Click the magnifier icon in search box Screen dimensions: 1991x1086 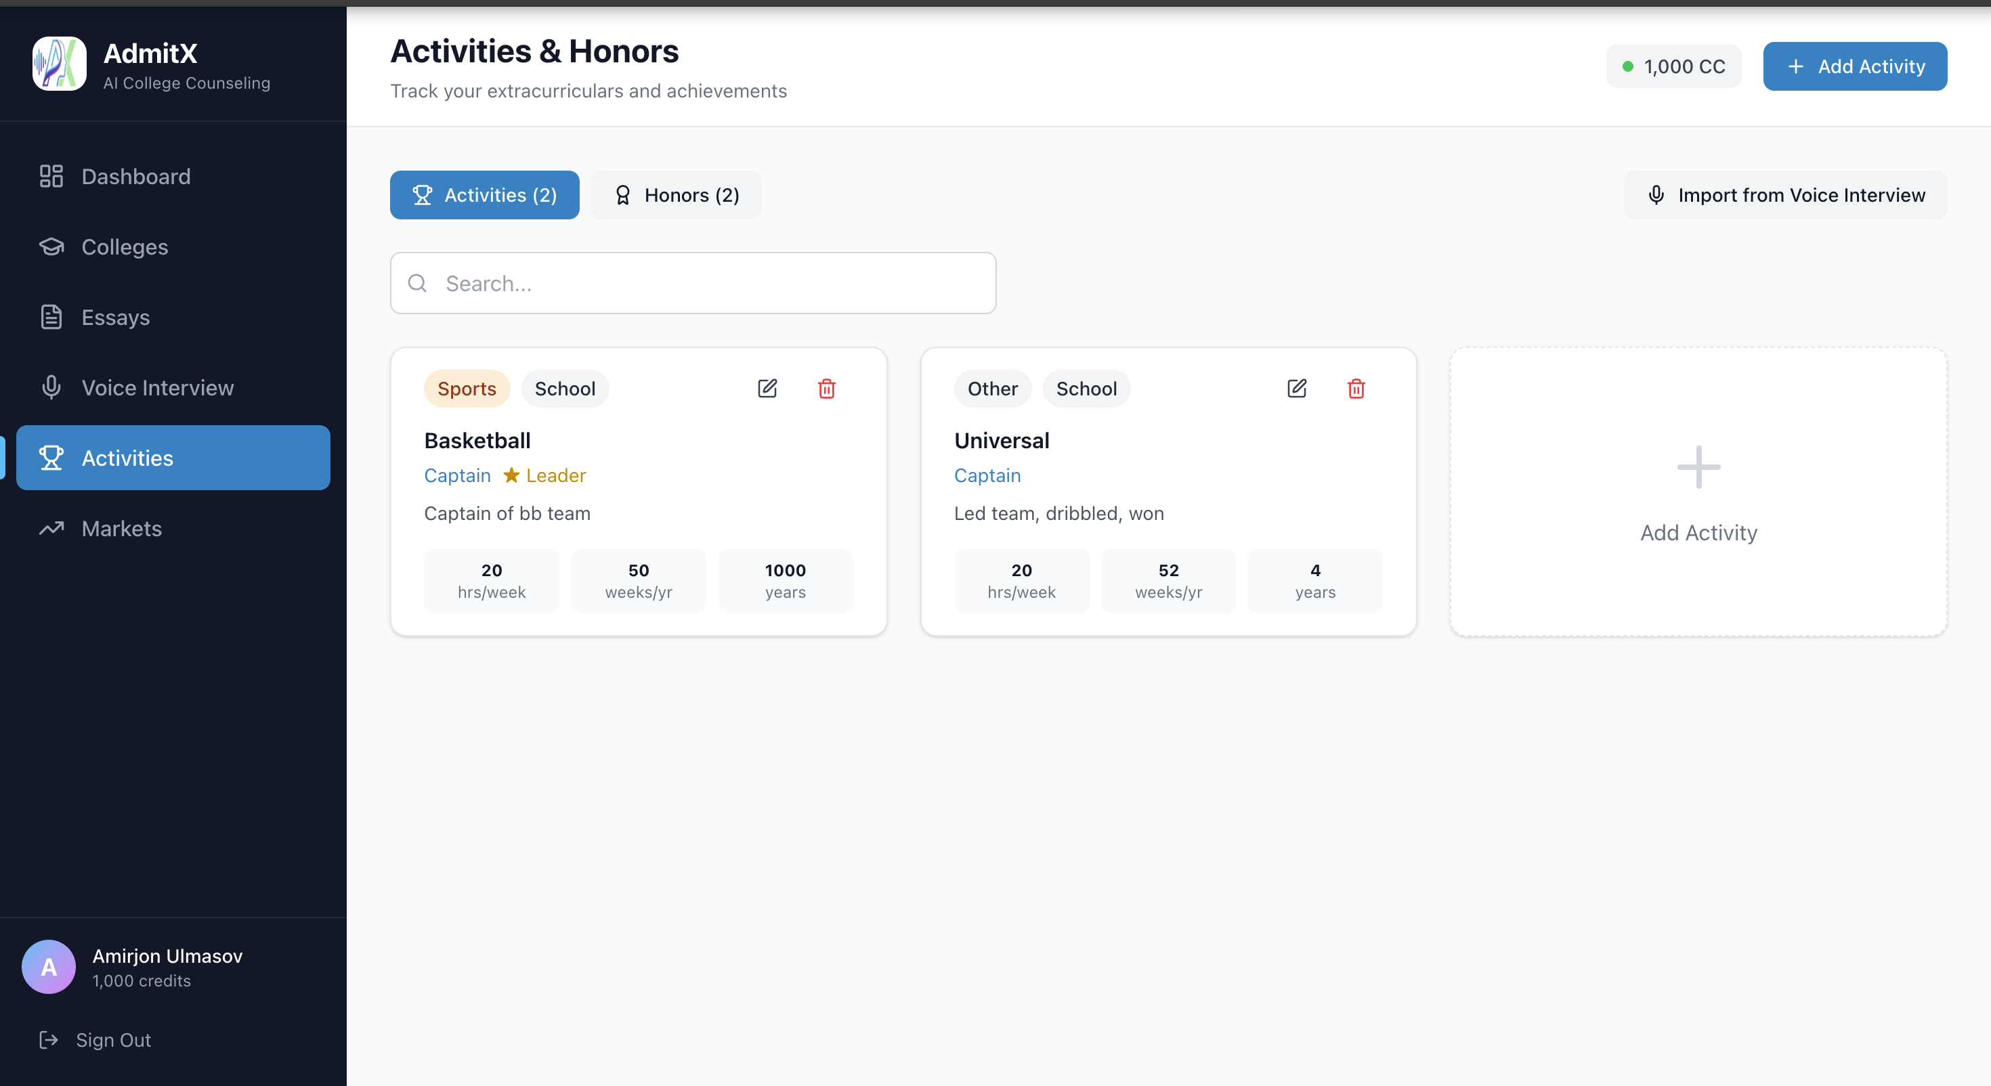click(417, 283)
